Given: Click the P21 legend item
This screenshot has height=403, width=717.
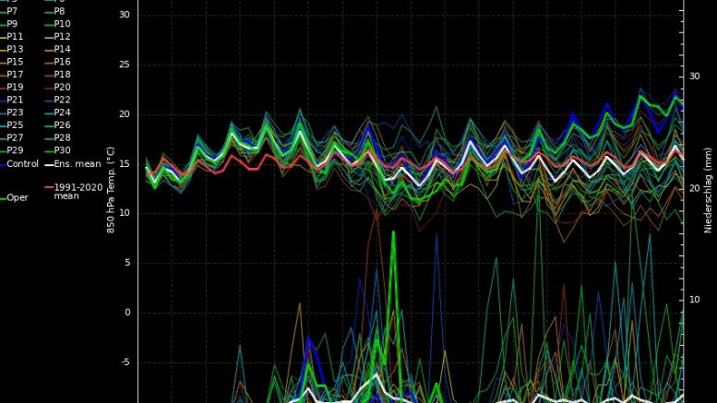Looking at the screenshot, I should [x=18, y=100].
